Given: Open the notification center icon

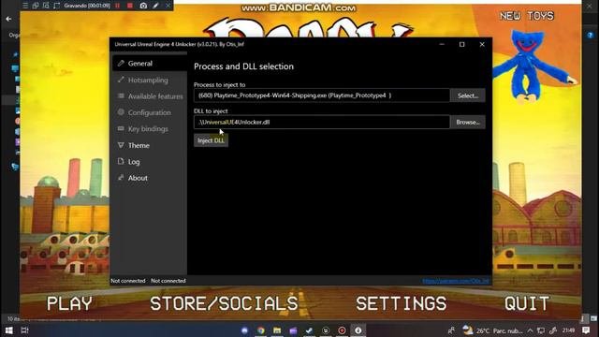Looking at the screenshot, I should tap(586, 330).
